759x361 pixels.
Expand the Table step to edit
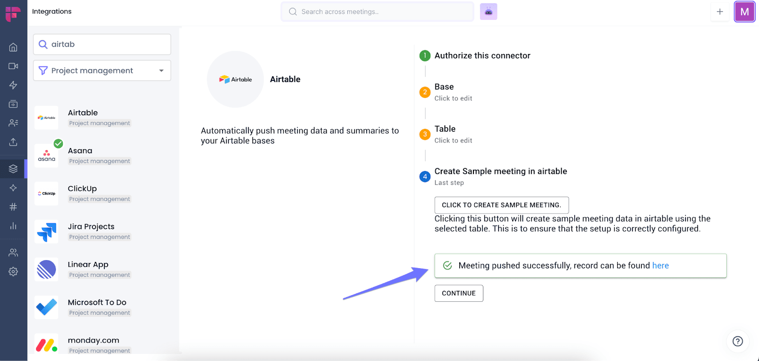pos(453,134)
